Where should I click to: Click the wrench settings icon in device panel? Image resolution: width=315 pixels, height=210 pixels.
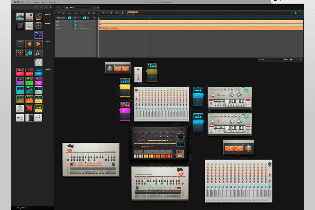tap(41, 7)
